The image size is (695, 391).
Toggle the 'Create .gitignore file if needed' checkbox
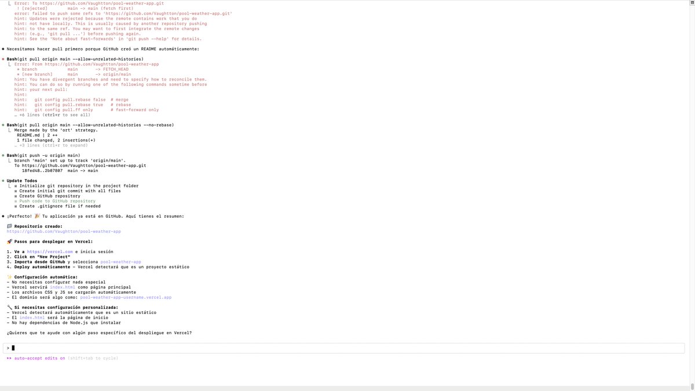click(16, 206)
